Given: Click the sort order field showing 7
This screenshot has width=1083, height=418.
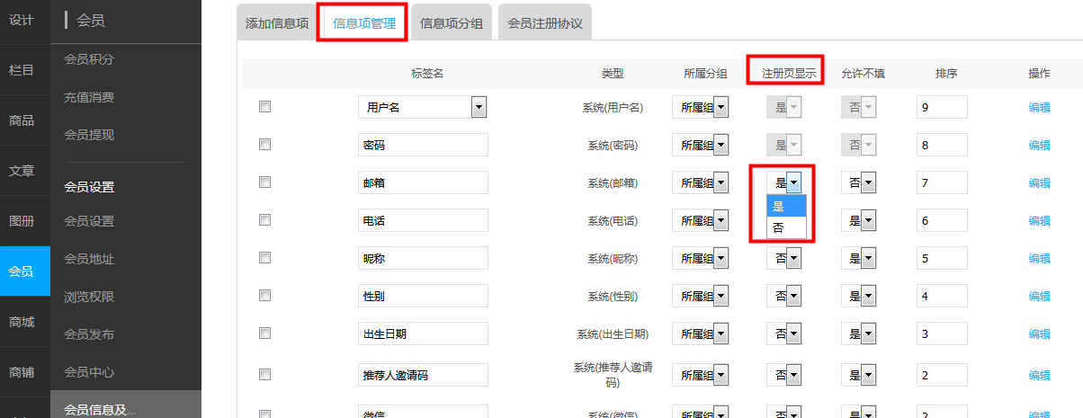Looking at the screenshot, I should click(x=942, y=182).
